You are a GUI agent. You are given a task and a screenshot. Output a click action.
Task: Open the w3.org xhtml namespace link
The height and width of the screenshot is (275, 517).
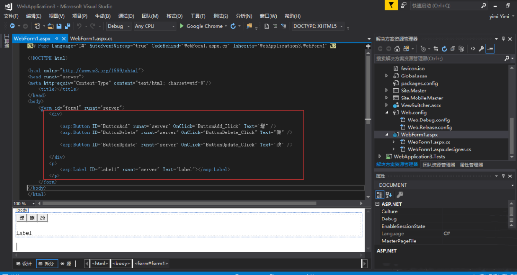100,70
